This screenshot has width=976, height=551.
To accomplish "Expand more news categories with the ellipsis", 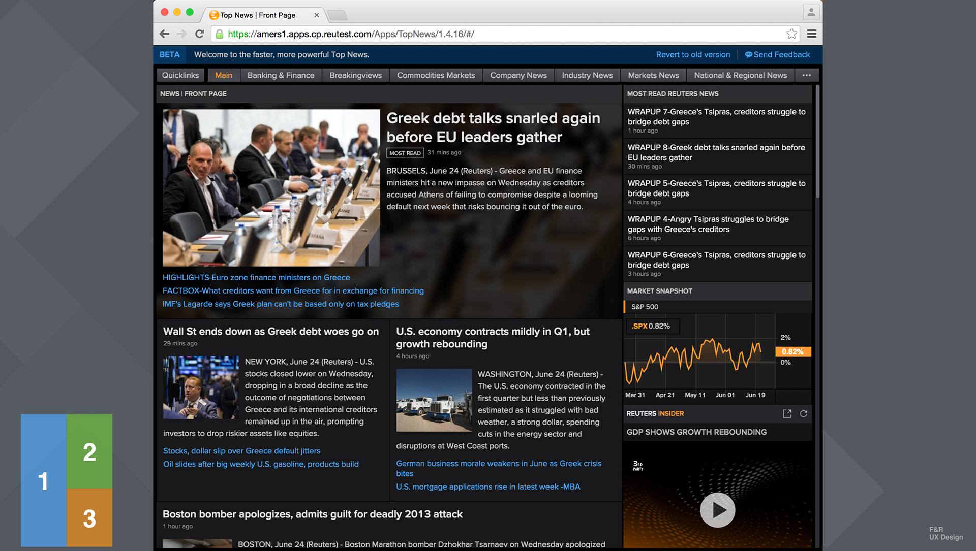I will pyautogui.click(x=807, y=75).
